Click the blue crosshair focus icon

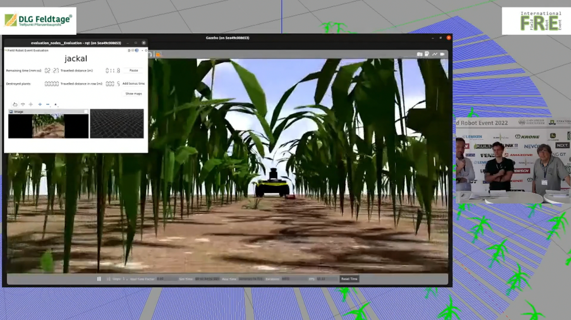point(40,104)
